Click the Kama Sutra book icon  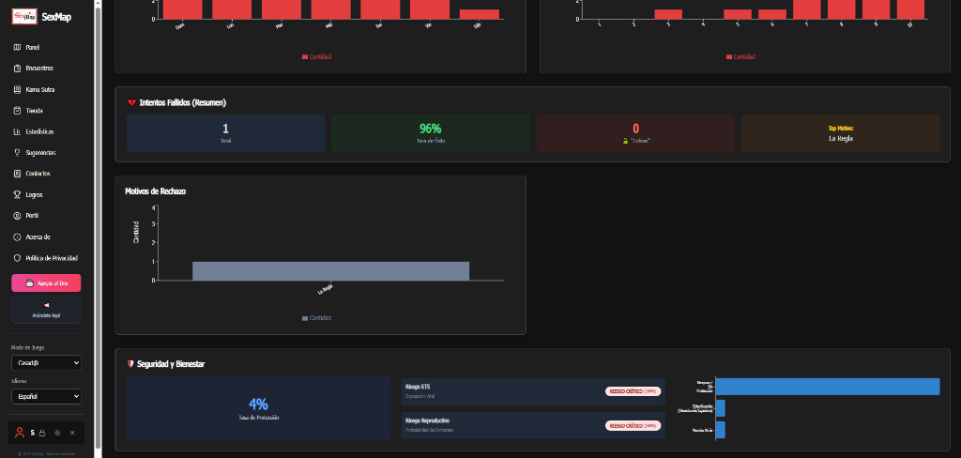(17, 89)
